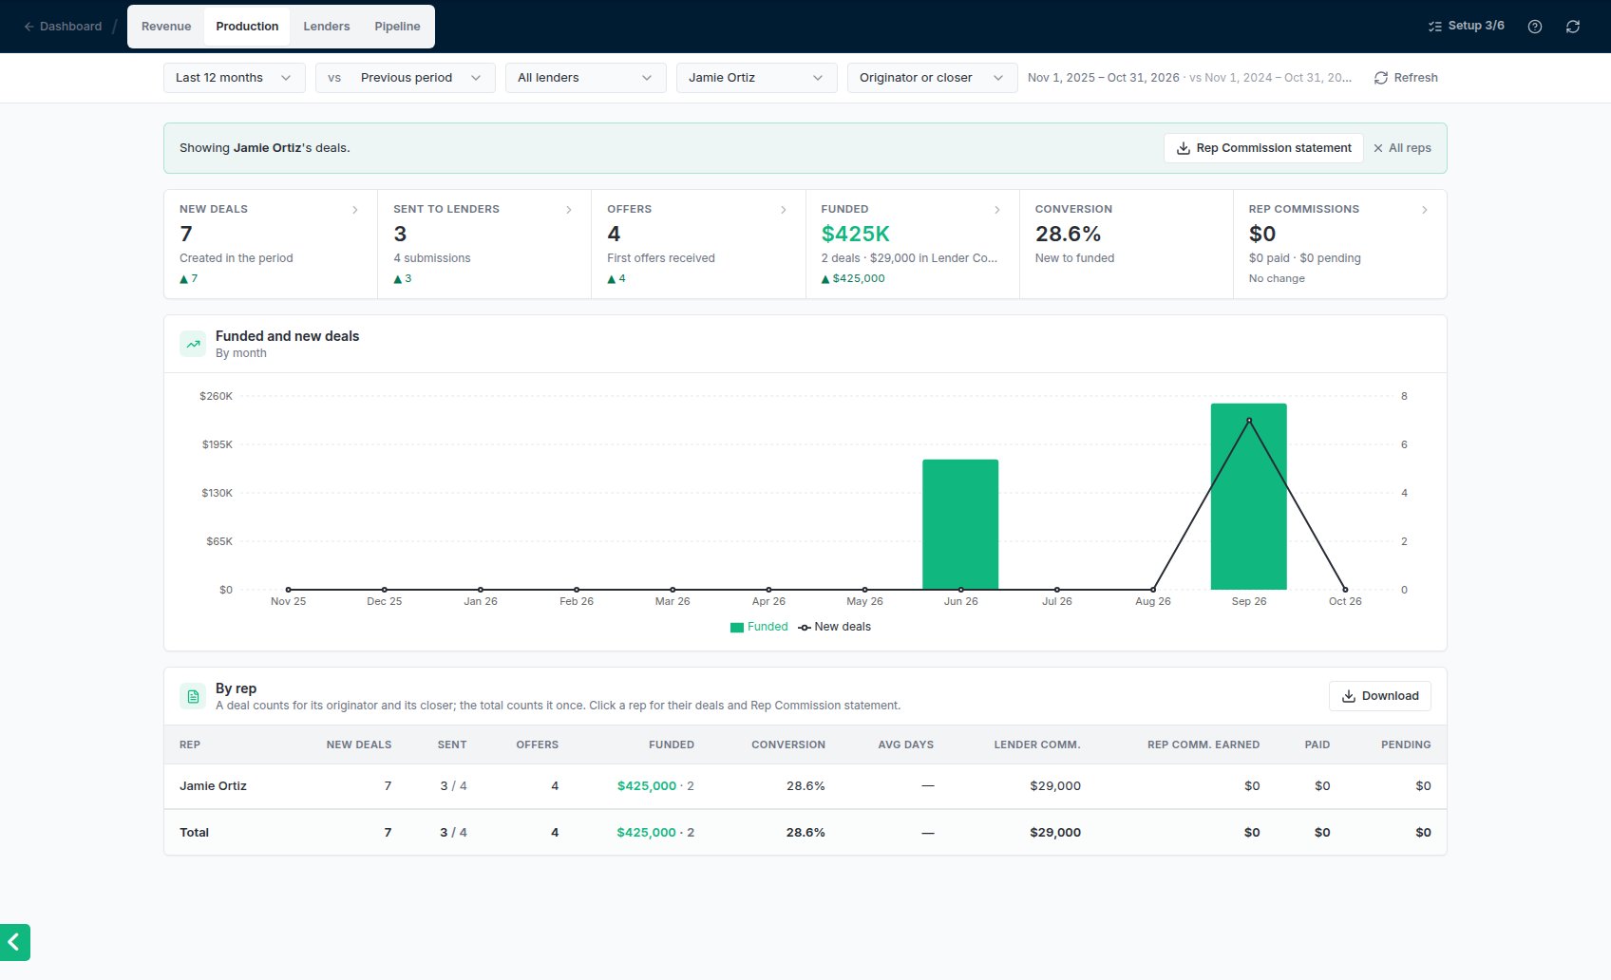Switch to the Pipeline tab

coord(397,27)
